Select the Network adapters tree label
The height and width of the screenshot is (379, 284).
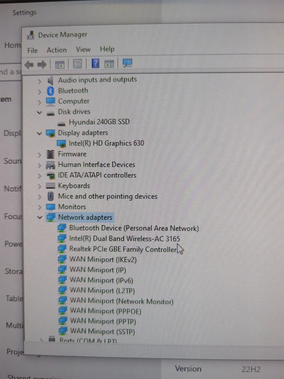[x=85, y=218]
